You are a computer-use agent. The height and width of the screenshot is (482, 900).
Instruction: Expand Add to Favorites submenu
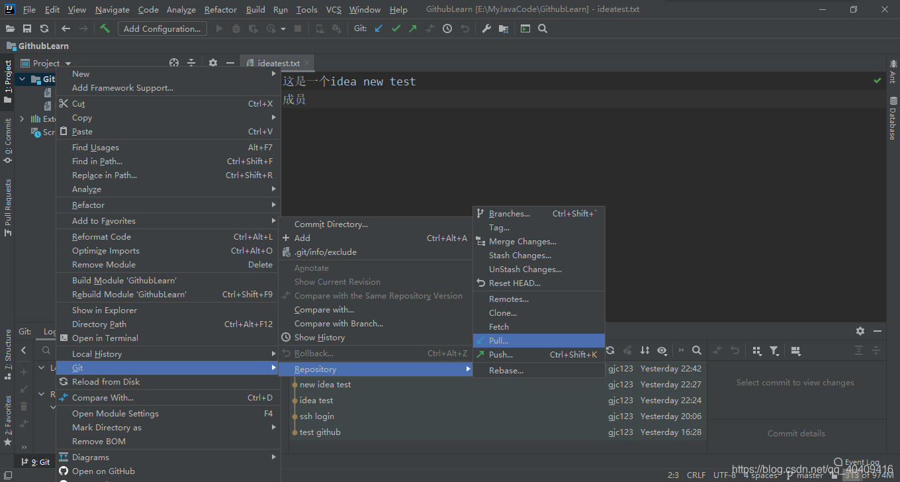click(167, 221)
